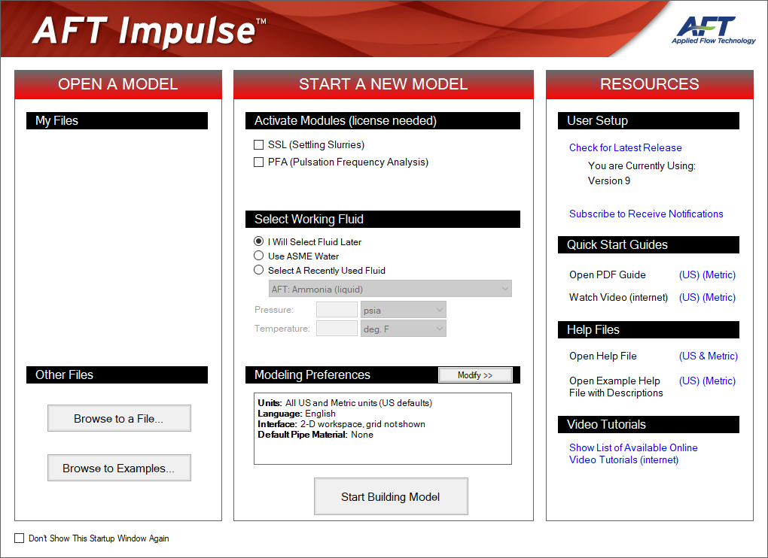Open the Check for Latest Release link
The width and height of the screenshot is (768, 558).
click(625, 147)
